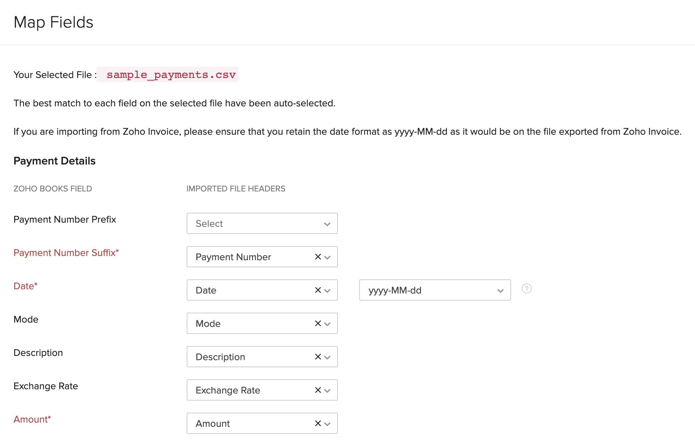Click the Amount imported file header field
The height and width of the screenshot is (441, 695).
pos(262,423)
